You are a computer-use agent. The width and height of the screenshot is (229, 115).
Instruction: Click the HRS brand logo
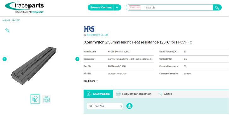click(x=89, y=29)
